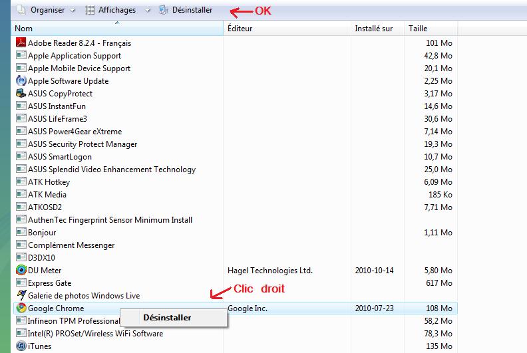527x353 pixels.
Task: Click the Google Inc. publisher cell
Action: (248, 308)
